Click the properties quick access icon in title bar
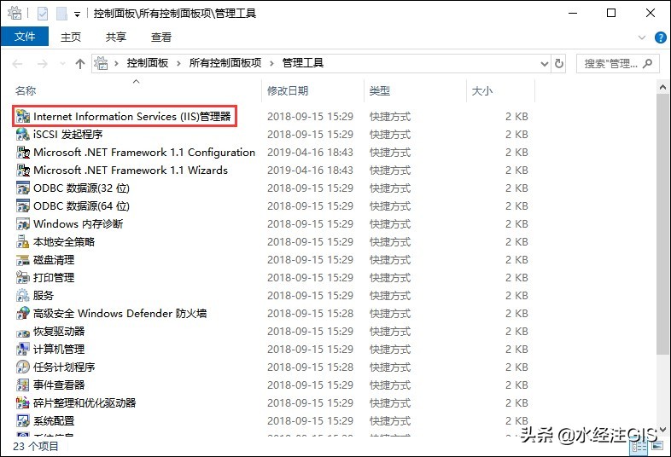671x457 pixels. [43, 14]
